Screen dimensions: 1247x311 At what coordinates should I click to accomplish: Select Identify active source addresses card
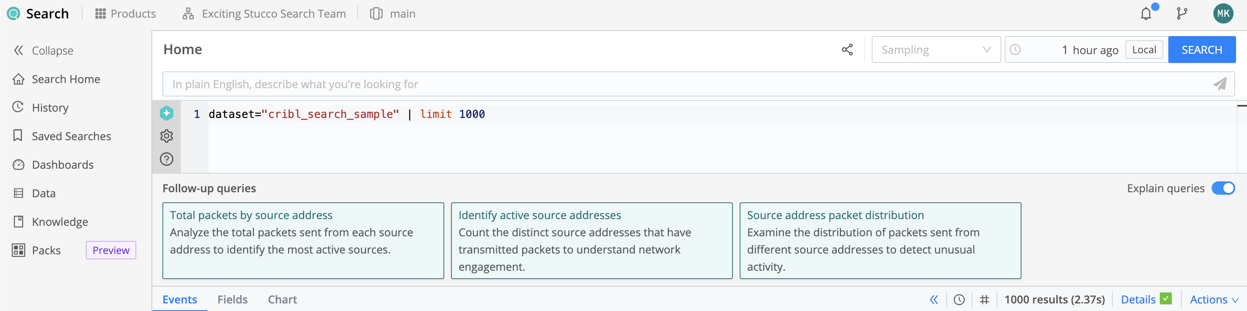click(592, 240)
